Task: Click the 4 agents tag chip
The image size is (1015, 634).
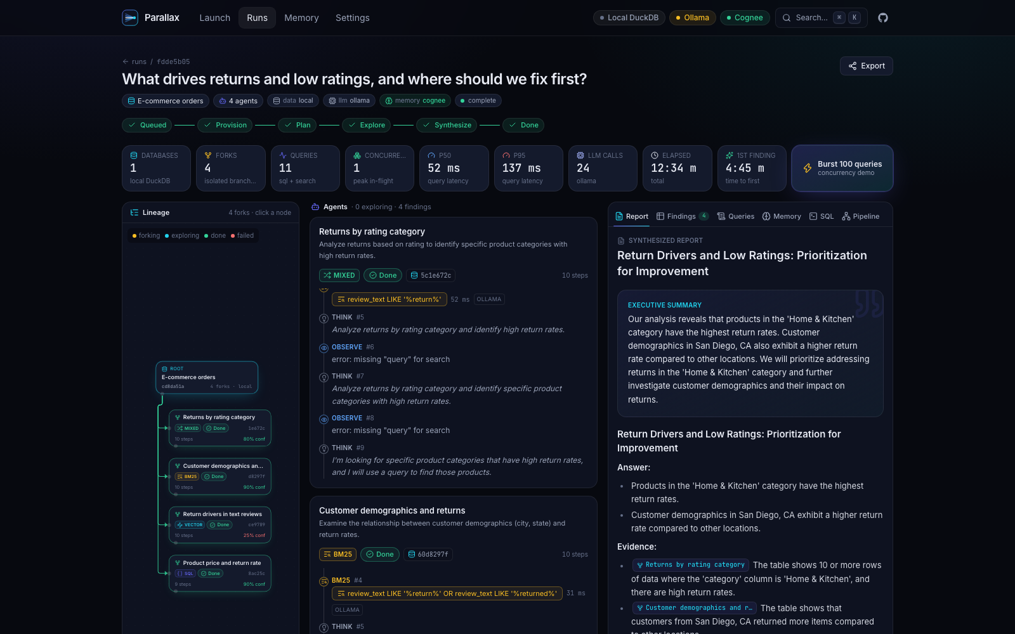Action: pos(239,101)
